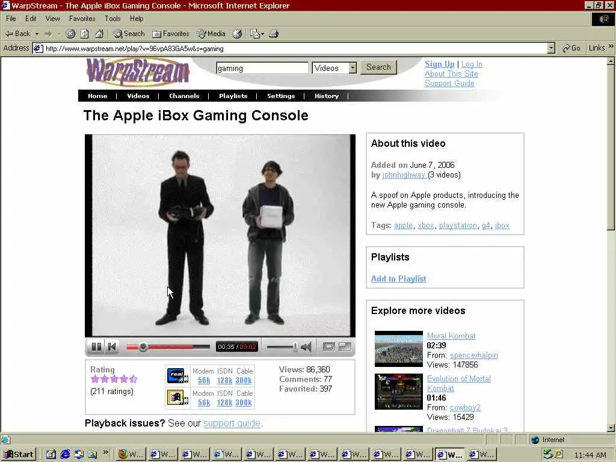Open uploader johnhighway's profile link
The image size is (616, 462).
(404, 175)
